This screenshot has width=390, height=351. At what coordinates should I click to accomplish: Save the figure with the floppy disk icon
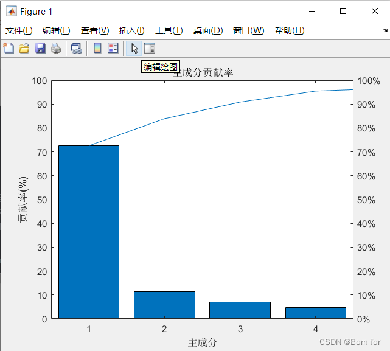tap(40, 48)
